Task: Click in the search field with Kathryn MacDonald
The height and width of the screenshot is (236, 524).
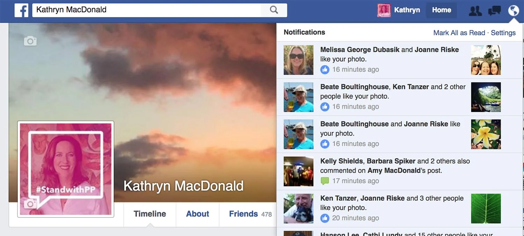Action: (147, 10)
